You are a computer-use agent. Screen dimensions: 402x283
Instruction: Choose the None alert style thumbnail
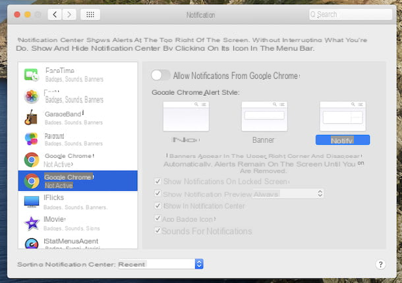tap(186, 116)
